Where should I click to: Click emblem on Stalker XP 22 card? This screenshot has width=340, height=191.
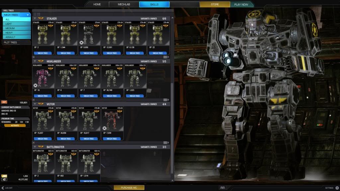point(166,26)
